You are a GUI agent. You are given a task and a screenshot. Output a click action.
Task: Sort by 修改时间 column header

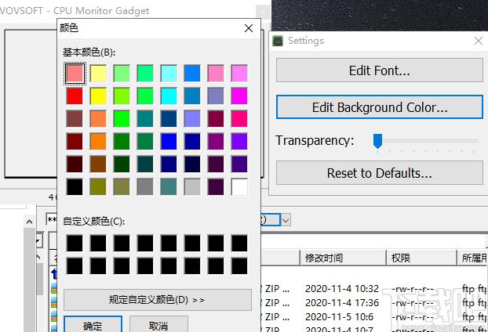point(343,258)
